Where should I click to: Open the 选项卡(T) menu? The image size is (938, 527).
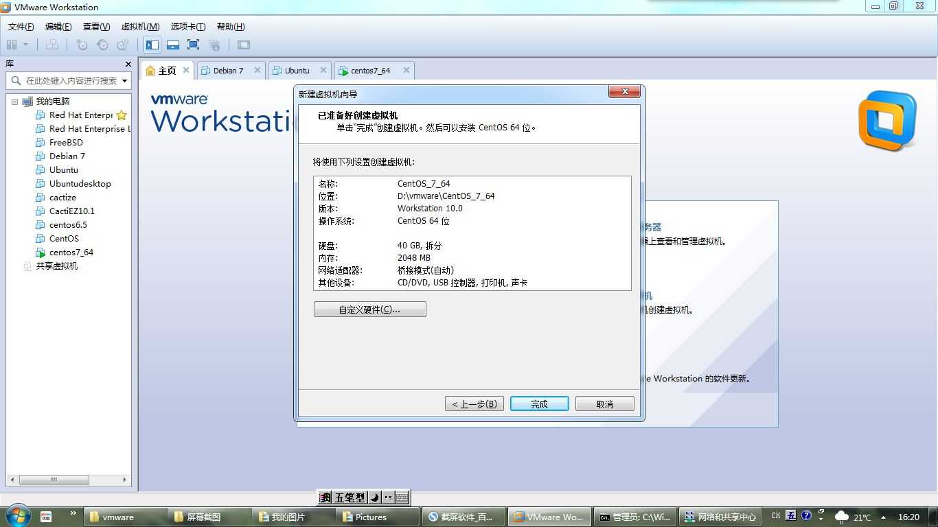tap(188, 26)
